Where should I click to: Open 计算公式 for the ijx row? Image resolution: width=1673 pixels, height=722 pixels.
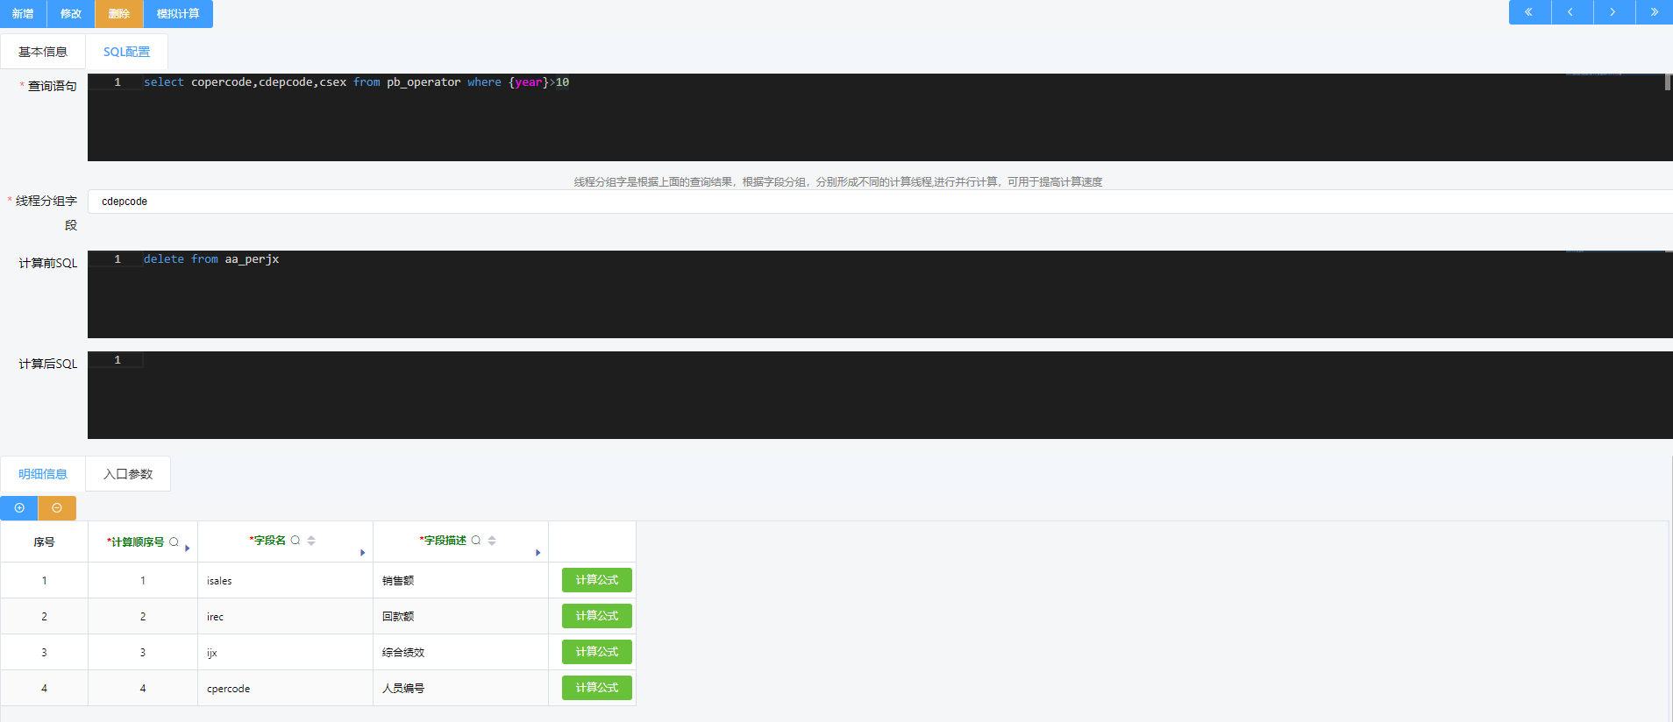click(x=597, y=652)
